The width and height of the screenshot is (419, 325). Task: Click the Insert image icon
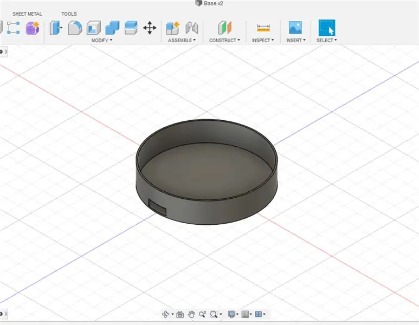295,28
